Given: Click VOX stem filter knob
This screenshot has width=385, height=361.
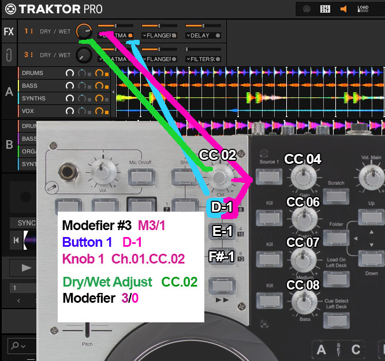Looking at the screenshot, I should tap(82, 111).
